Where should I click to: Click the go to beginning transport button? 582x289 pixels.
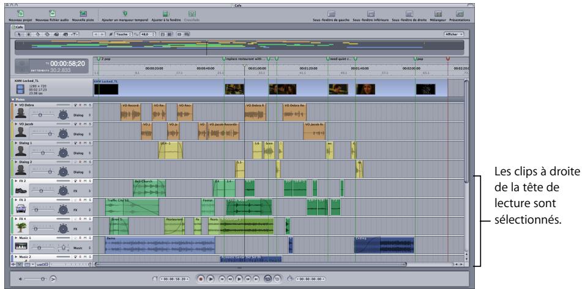click(222, 279)
